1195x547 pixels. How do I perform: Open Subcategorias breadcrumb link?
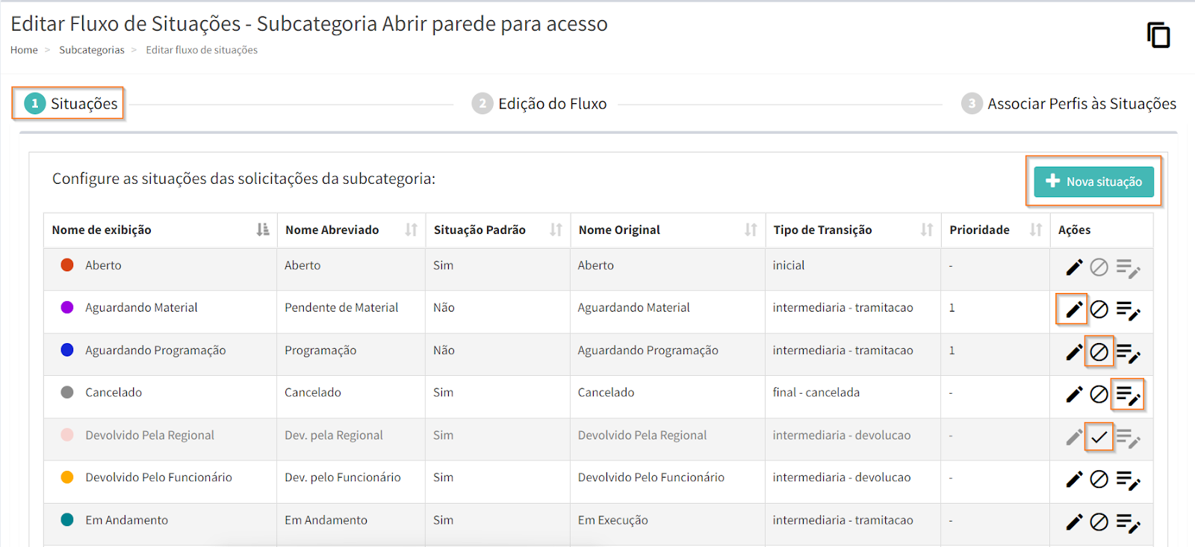[x=92, y=50]
